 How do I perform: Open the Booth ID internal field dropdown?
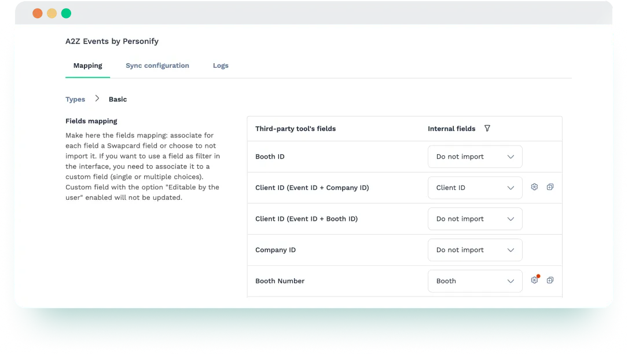click(x=475, y=157)
